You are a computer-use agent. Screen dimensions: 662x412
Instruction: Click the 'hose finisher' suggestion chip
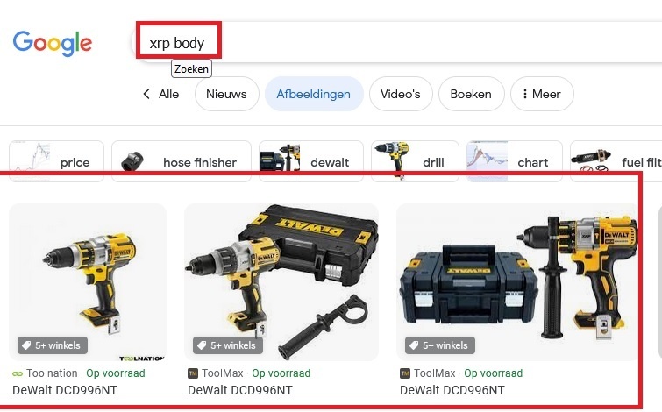[182, 161]
